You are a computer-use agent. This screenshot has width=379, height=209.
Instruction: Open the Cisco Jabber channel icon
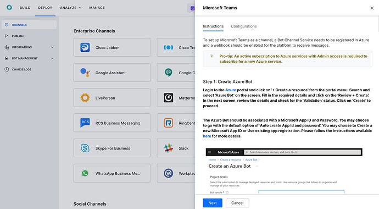point(85,47)
